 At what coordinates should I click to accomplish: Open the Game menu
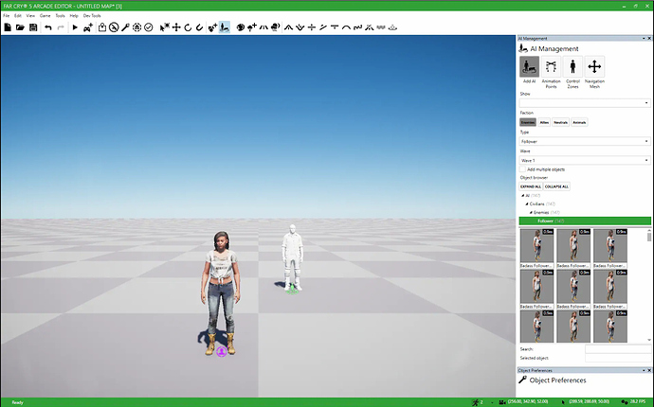(45, 16)
